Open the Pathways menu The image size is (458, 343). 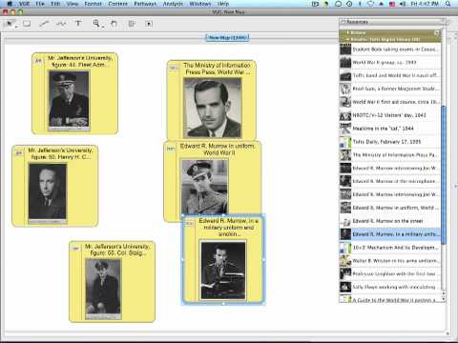pos(145,4)
